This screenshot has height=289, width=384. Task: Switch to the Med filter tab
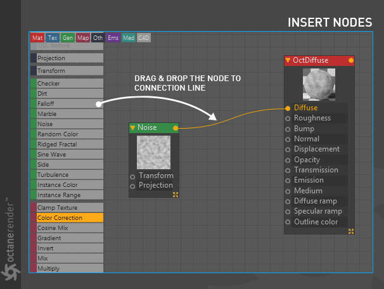point(129,38)
